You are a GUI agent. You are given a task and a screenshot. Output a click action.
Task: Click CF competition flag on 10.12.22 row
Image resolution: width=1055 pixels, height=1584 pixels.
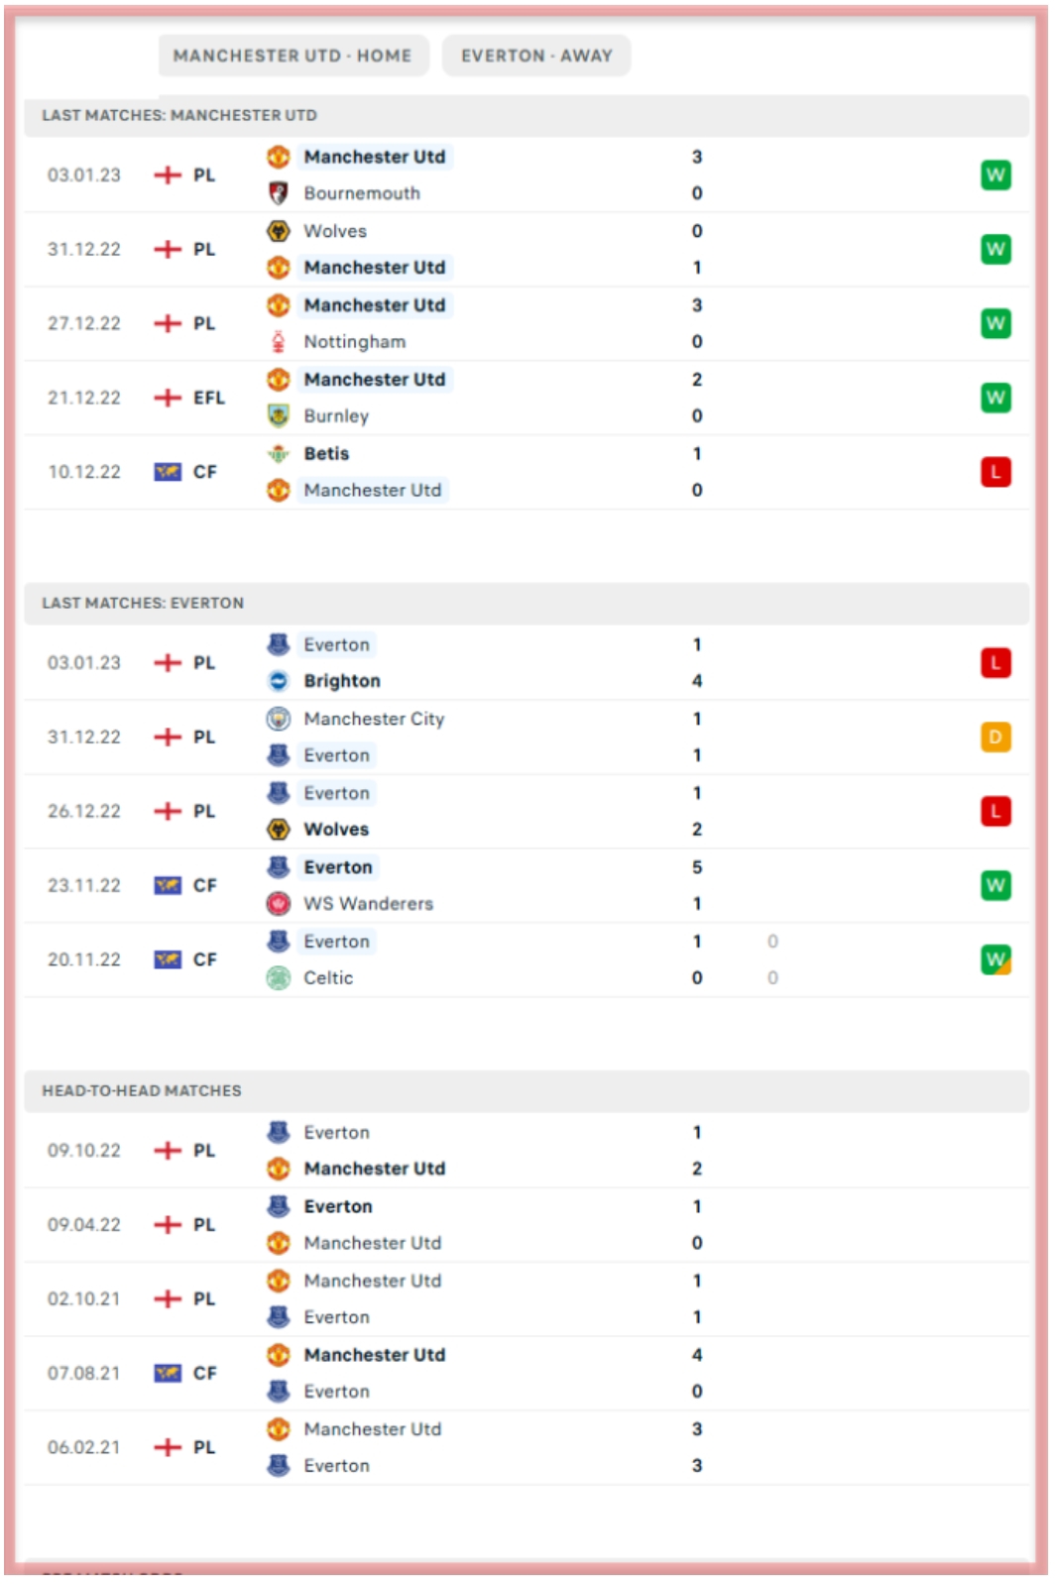(168, 472)
